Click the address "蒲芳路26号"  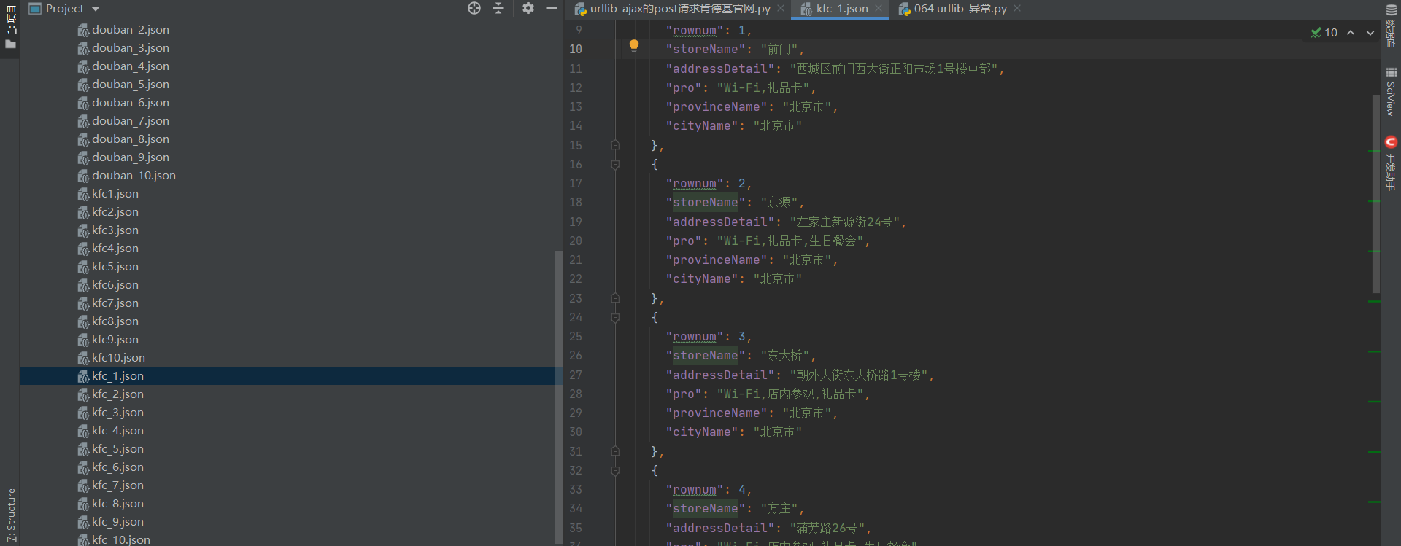827,528
